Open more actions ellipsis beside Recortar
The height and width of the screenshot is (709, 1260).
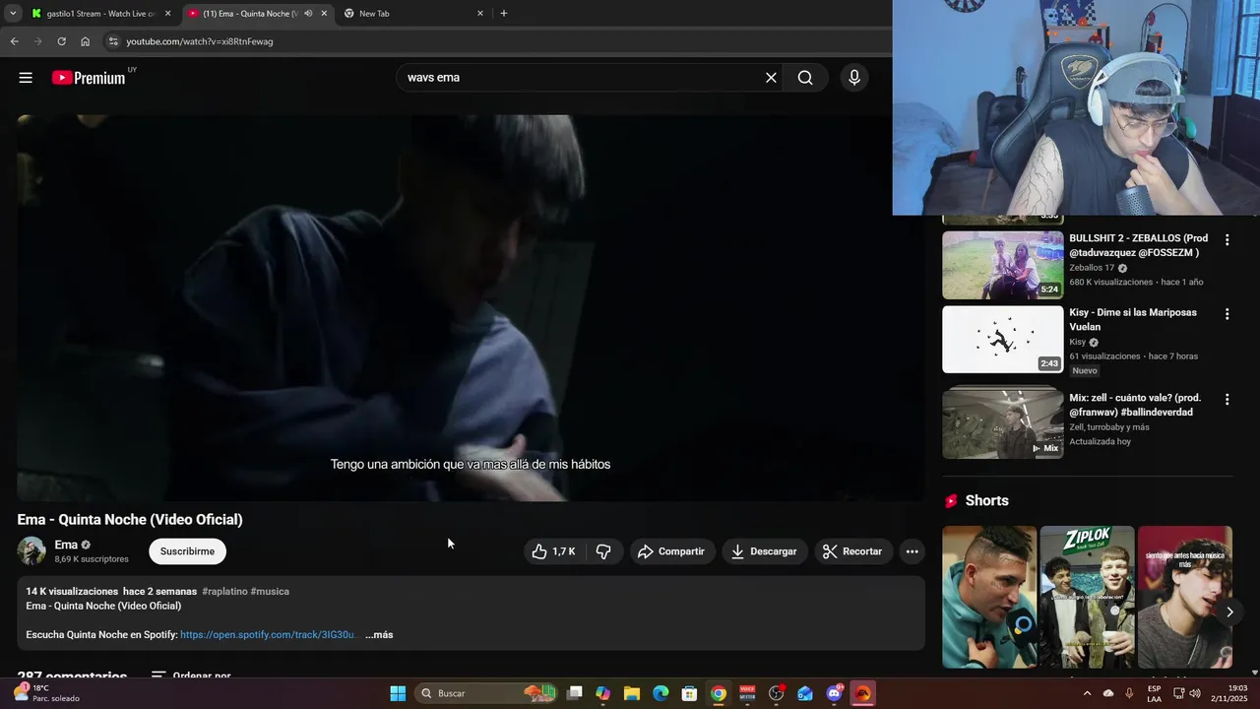point(913,551)
